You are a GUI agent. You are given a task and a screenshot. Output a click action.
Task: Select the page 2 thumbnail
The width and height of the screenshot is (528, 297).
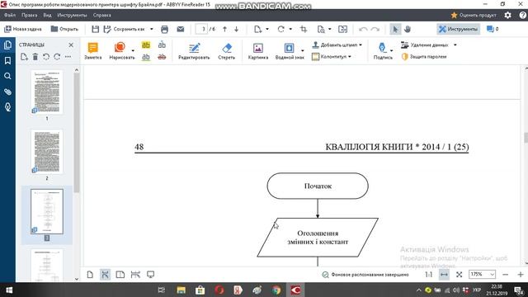coord(47,152)
